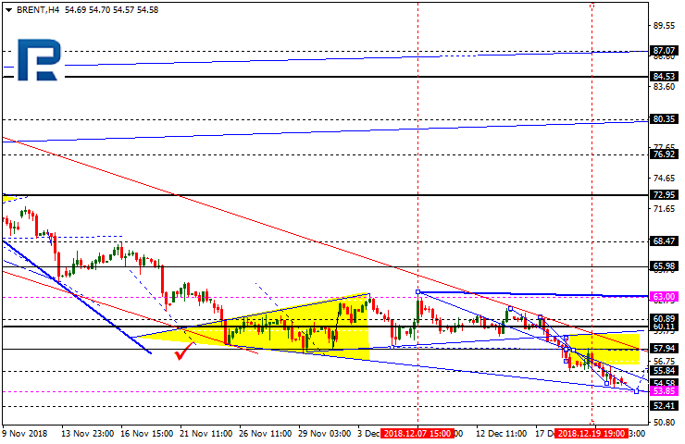Image resolution: width=685 pixels, height=444 pixels.
Task: Click the 72.95 horizontal level label
Action: (664, 196)
